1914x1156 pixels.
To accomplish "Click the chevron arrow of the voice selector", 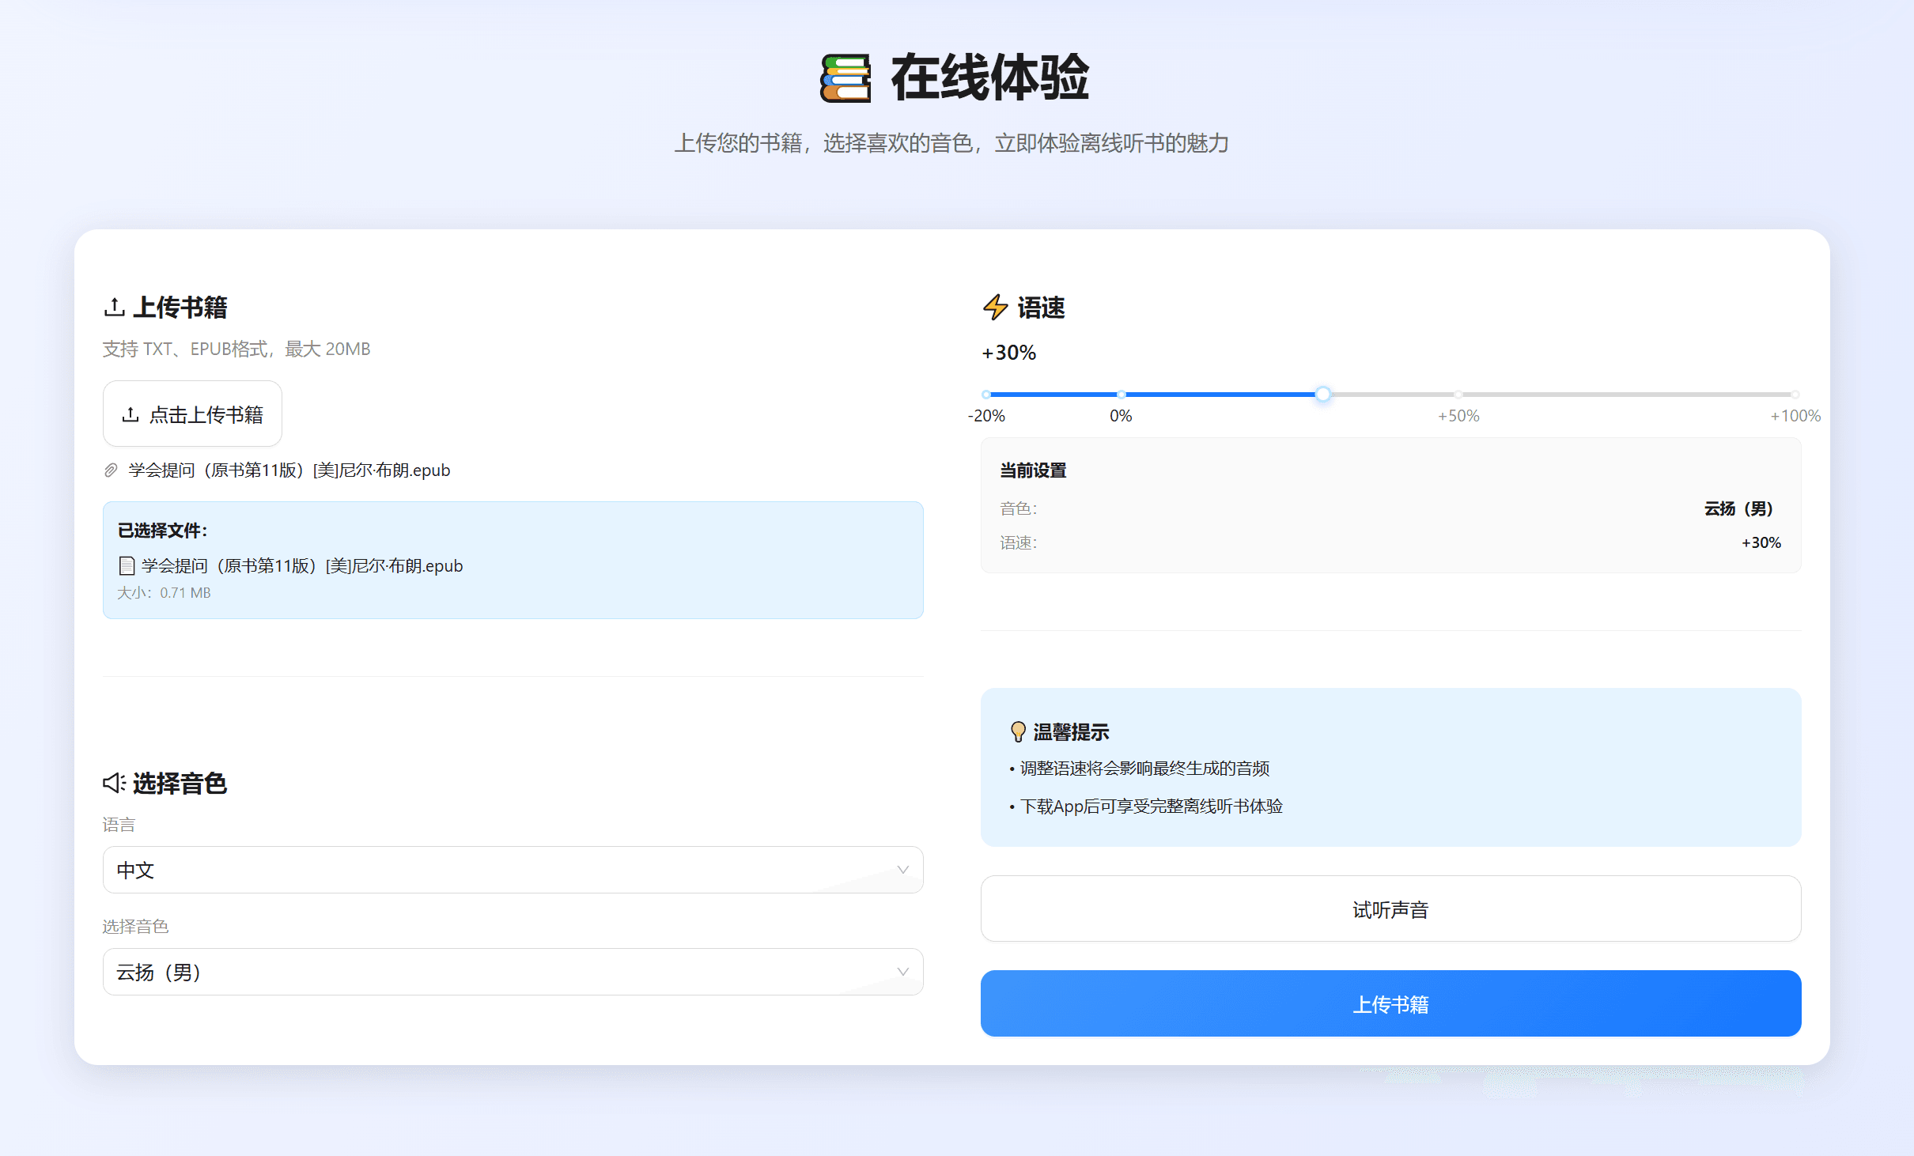I will (x=902, y=972).
